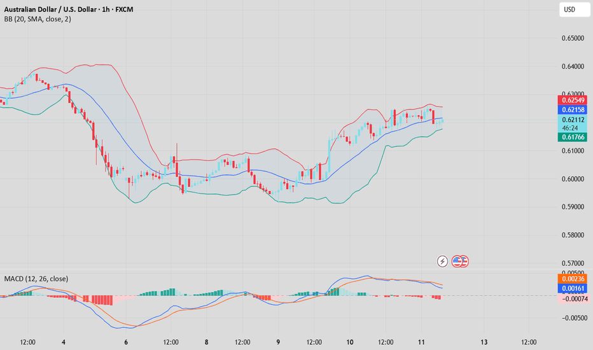
Task: Click date label 13 on time axis
Action: tap(484, 342)
